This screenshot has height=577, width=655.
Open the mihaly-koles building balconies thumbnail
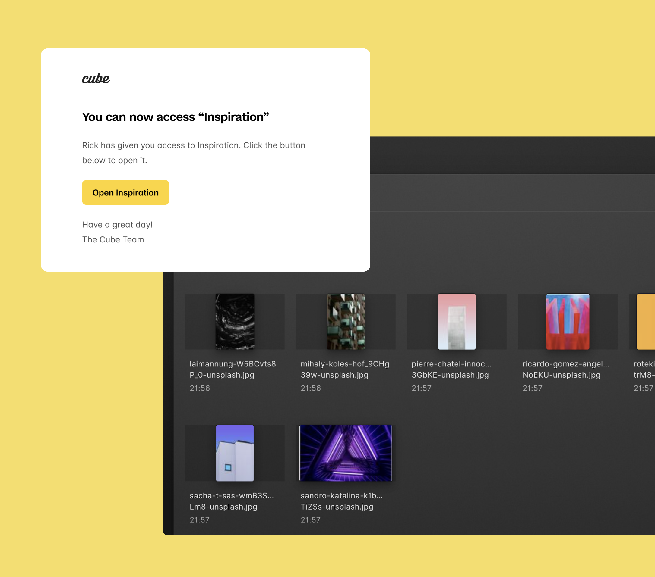click(346, 321)
